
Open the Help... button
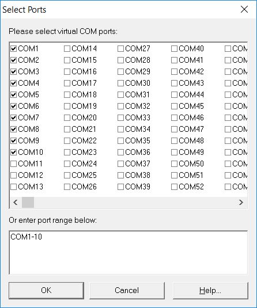[210, 291]
